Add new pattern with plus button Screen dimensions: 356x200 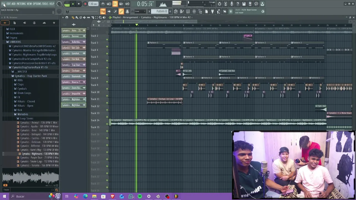click(x=170, y=11)
